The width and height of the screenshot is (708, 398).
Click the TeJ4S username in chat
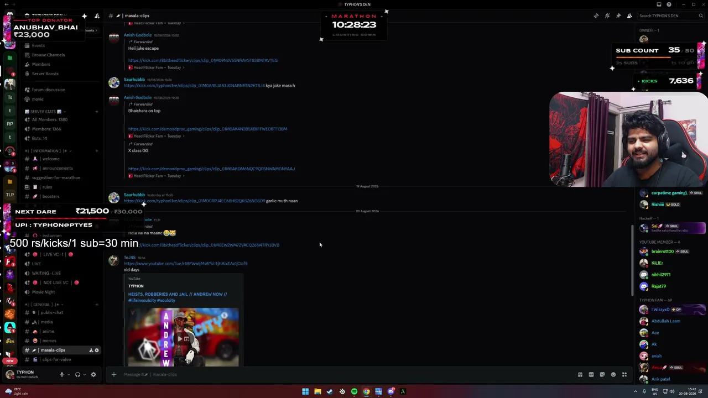pyautogui.click(x=129, y=258)
